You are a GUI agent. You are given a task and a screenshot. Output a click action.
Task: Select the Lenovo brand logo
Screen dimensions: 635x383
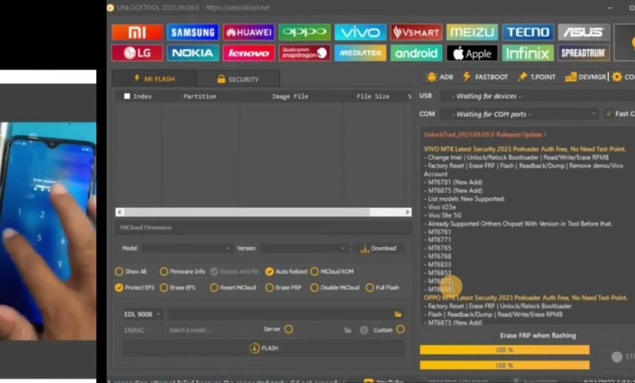[x=248, y=53]
